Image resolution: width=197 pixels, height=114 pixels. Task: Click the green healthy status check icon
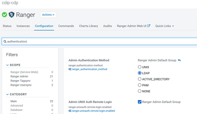(5, 15)
